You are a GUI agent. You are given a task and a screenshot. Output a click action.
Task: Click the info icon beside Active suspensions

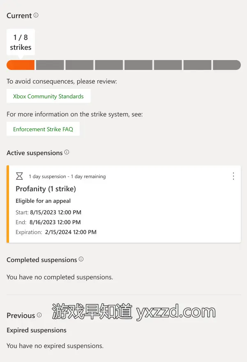tap(67, 152)
